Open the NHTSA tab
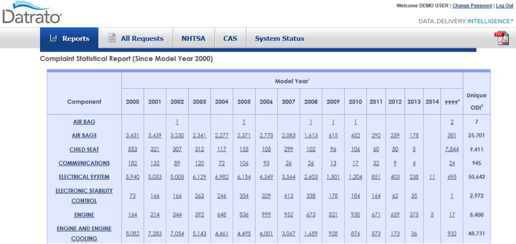 [x=194, y=39]
